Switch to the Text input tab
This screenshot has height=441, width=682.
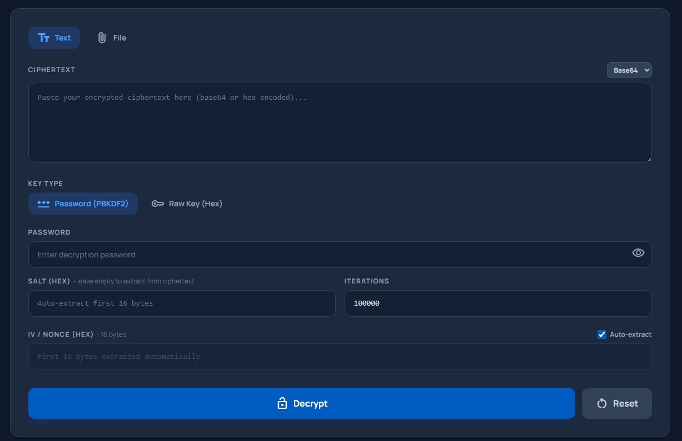click(54, 38)
